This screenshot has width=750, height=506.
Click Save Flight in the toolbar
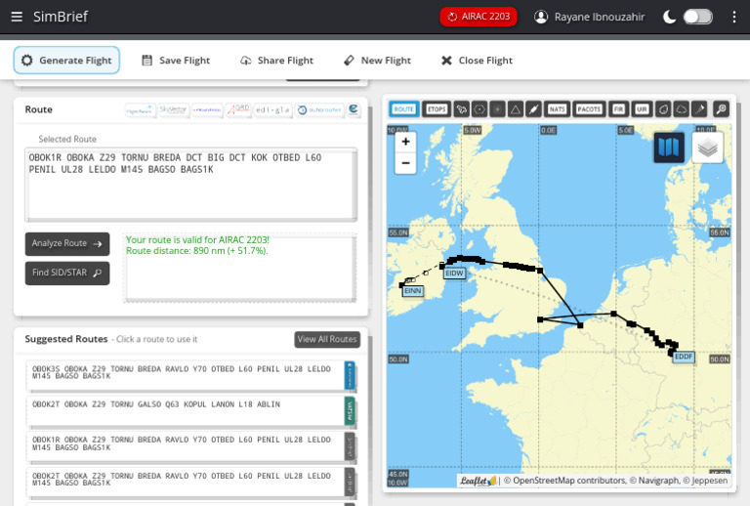tap(176, 61)
